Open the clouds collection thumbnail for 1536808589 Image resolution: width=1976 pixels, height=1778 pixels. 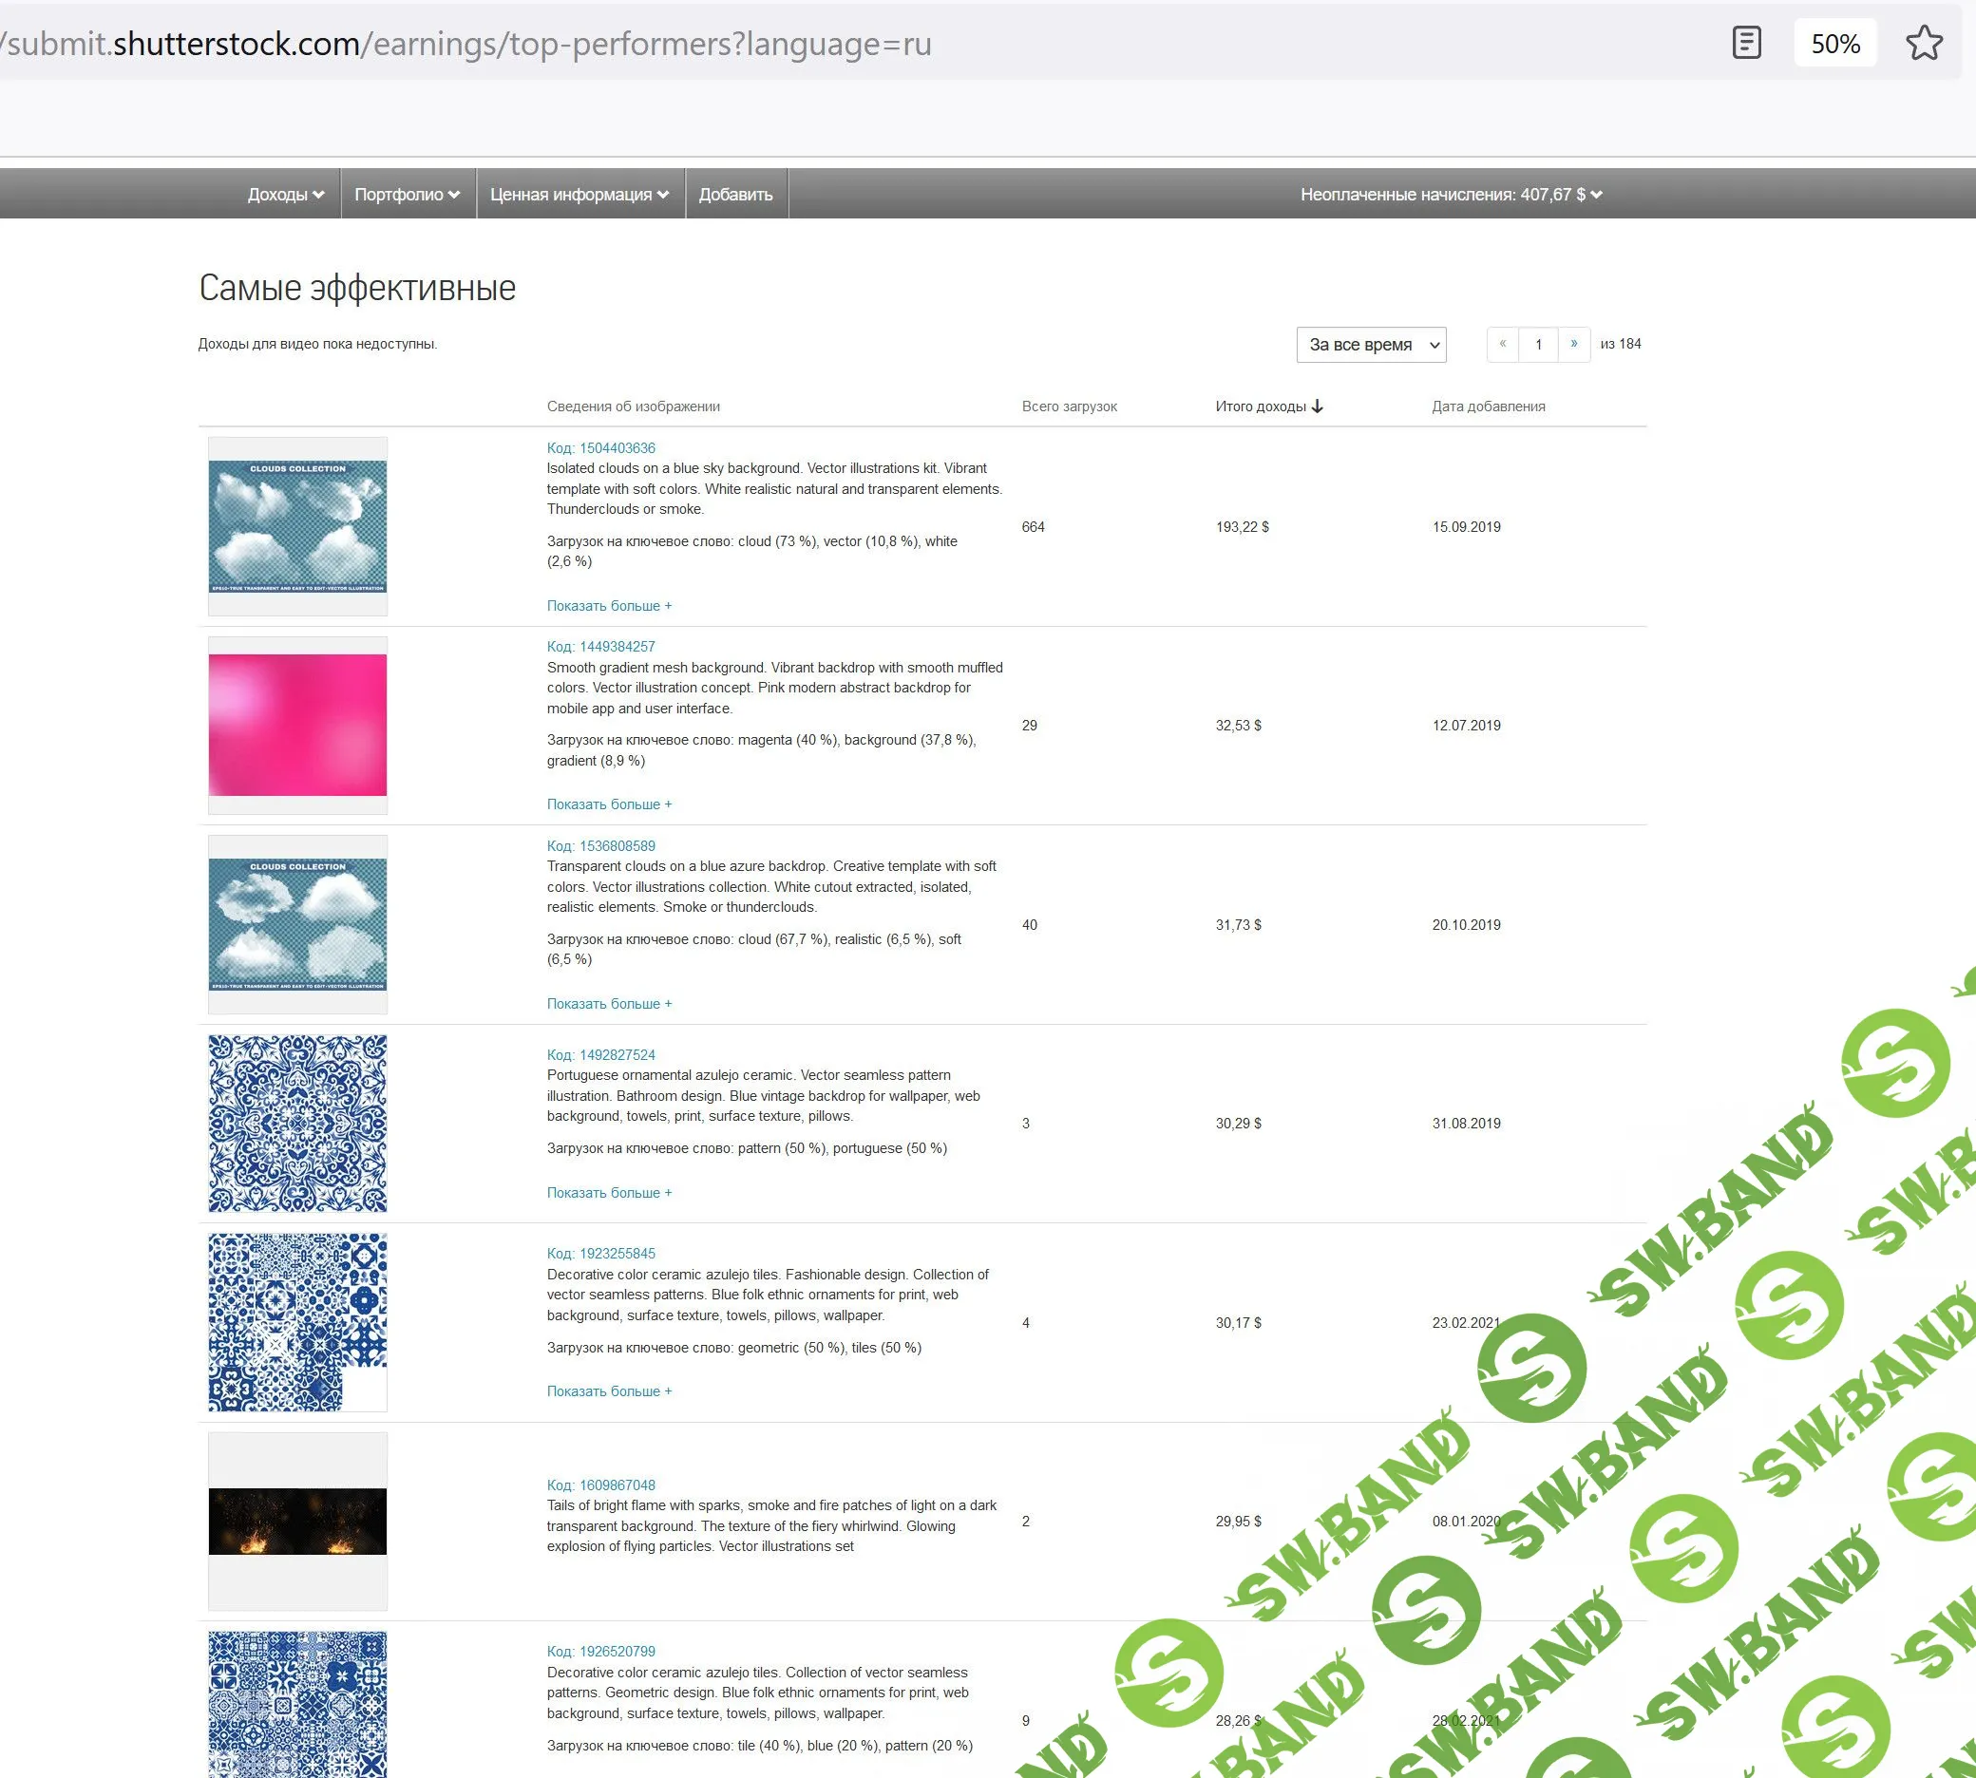297,924
